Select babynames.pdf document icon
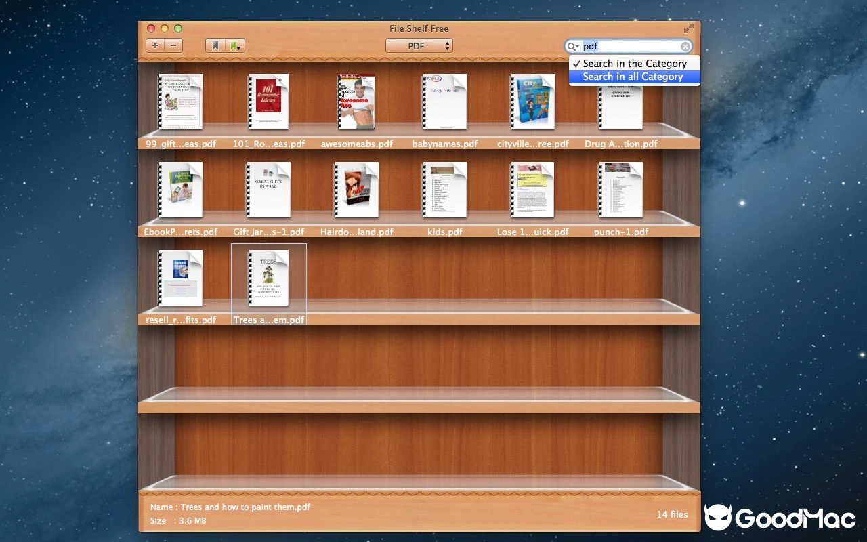 tap(444, 102)
